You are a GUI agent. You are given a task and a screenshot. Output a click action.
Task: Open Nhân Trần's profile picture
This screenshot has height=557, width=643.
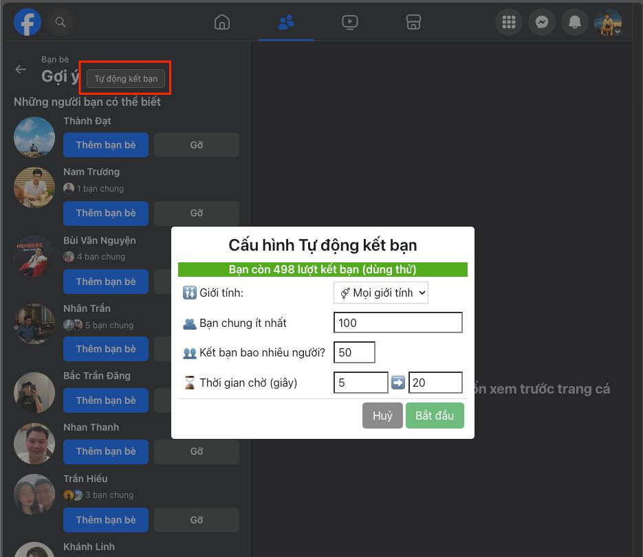click(x=34, y=324)
